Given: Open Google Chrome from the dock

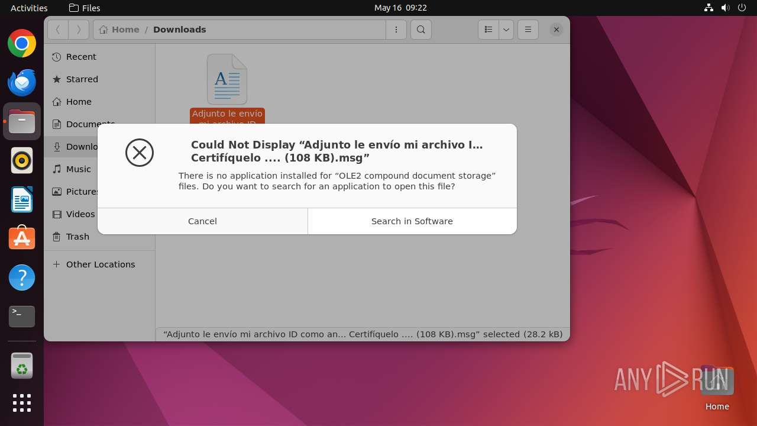Looking at the screenshot, I should (x=22, y=43).
